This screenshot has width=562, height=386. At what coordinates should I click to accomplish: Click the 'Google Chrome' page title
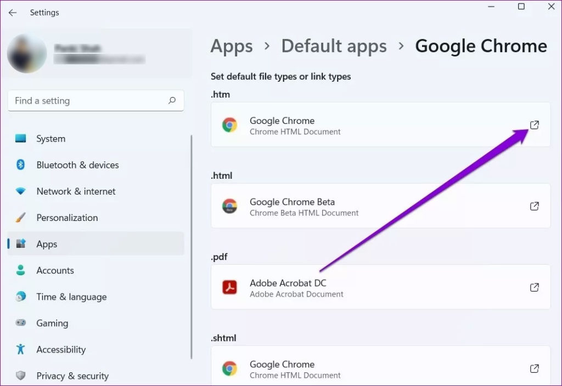[481, 46]
